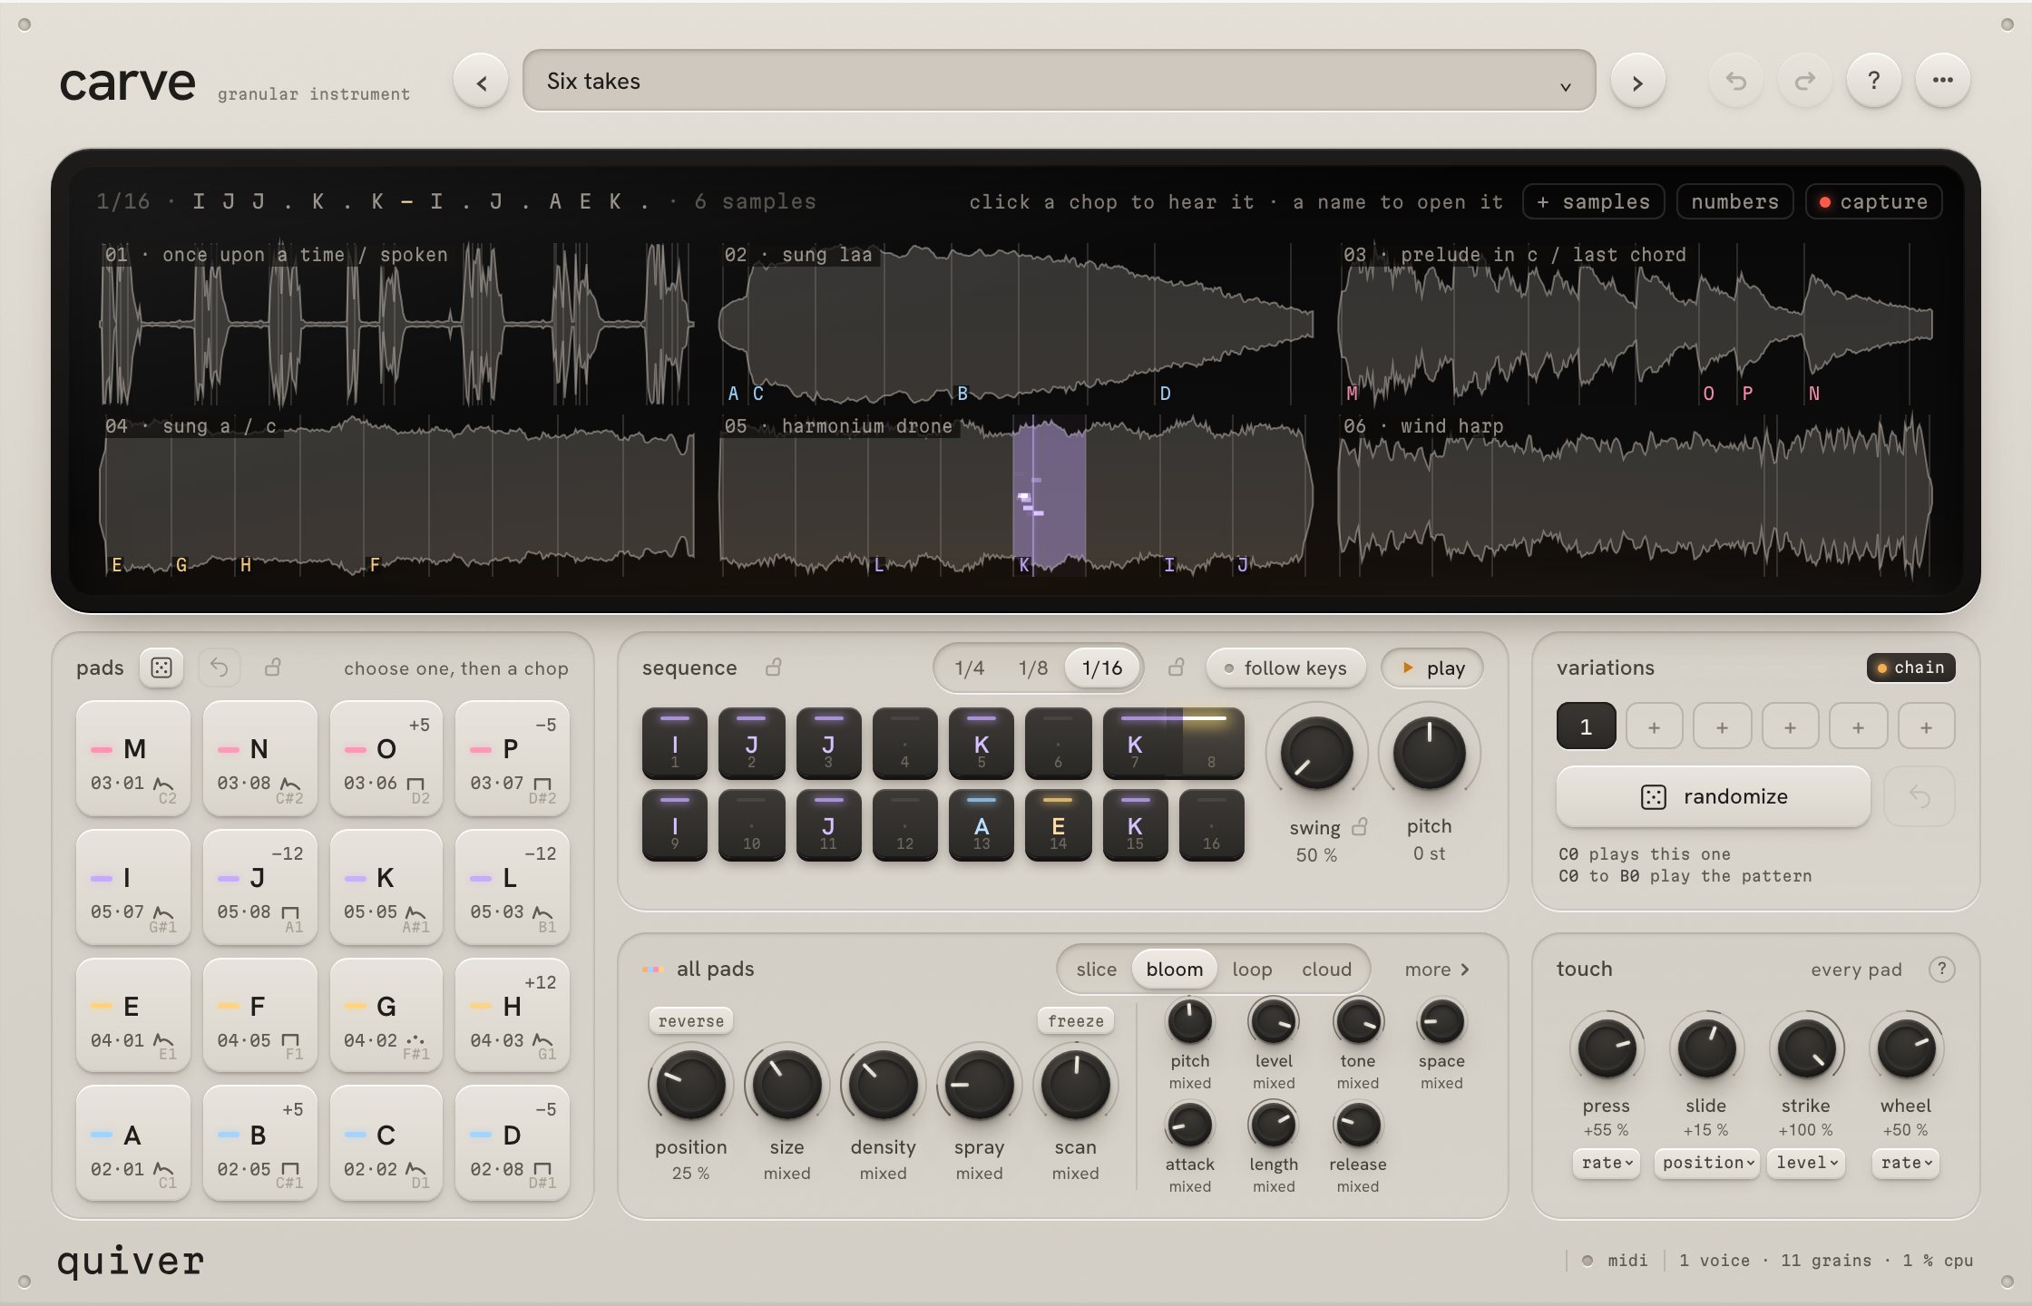Image resolution: width=2032 pixels, height=1306 pixels.
Task: Undo the pads change arrow
Action: click(x=219, y=668)
